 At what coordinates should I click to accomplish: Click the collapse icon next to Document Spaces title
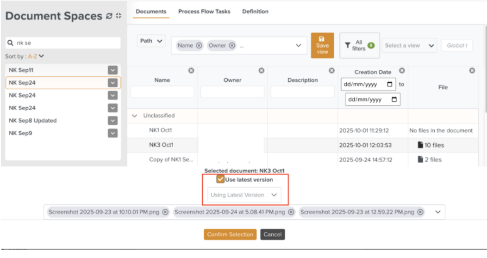(x=119, y=16)
